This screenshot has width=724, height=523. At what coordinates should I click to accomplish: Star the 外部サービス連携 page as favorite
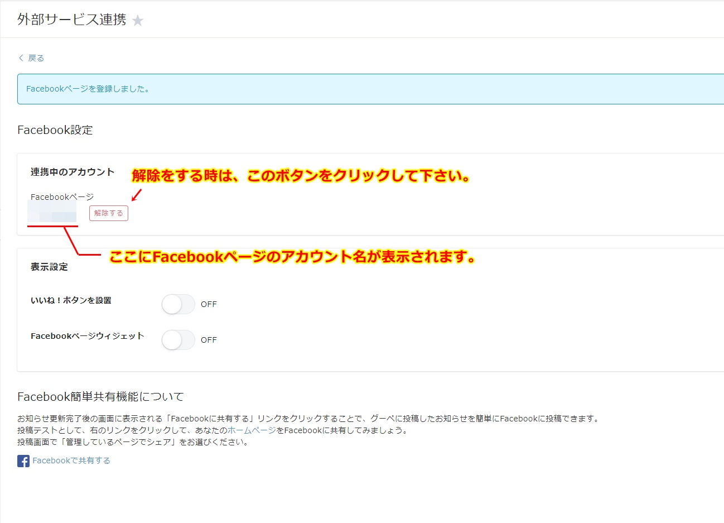pyautogui.click(x=138, y=21)
